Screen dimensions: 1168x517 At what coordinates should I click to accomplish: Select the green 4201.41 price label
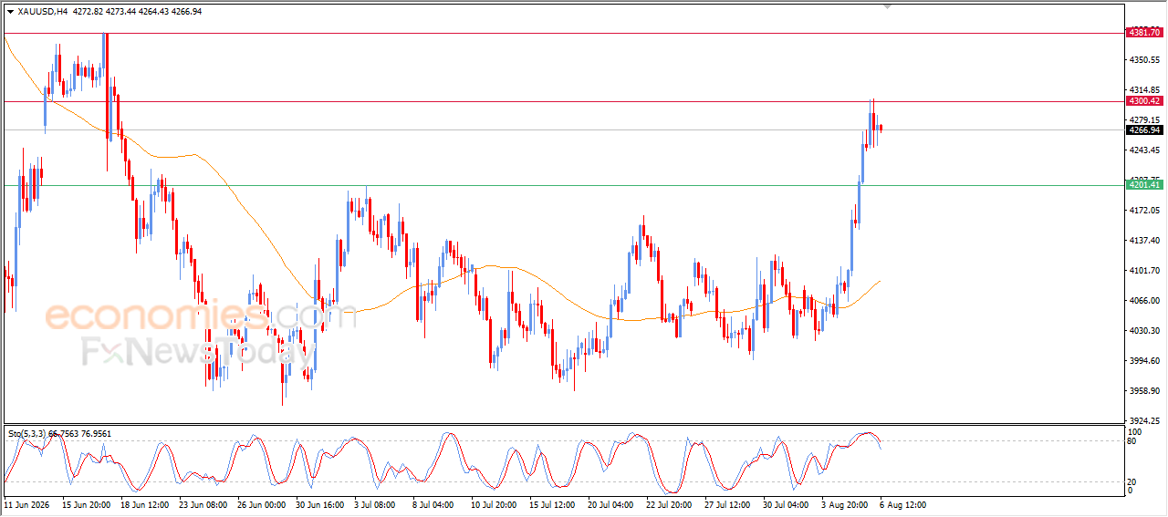point(1144,185)
